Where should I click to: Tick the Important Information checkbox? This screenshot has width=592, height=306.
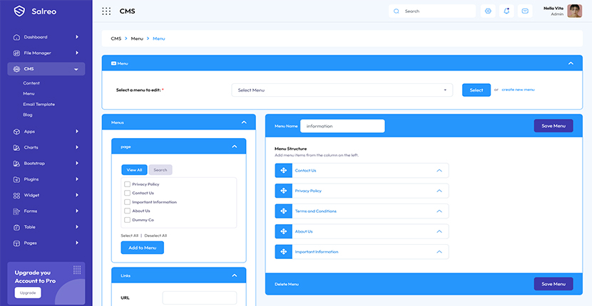pos(128,202)
